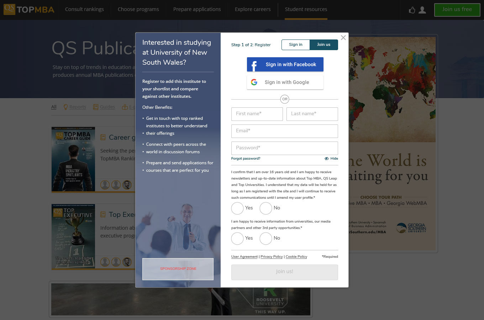This screenshot has width=484, height=320.
Task: Open User Agreement link
Action: [244, 257]
